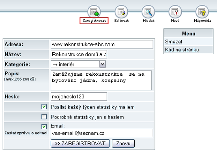Click the Zaregistrovat icon with green plus
Screen dimensions: 217x153
pos(94,12)
